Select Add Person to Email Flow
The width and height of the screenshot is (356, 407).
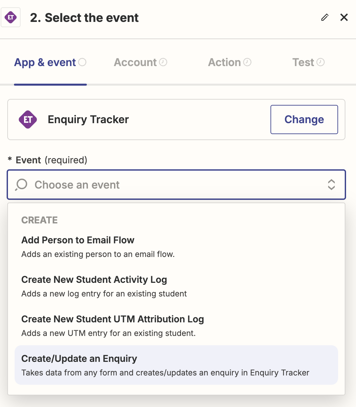pos(78,240)
